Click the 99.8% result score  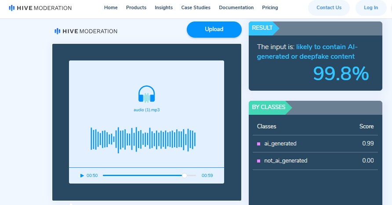pos(341,74)
